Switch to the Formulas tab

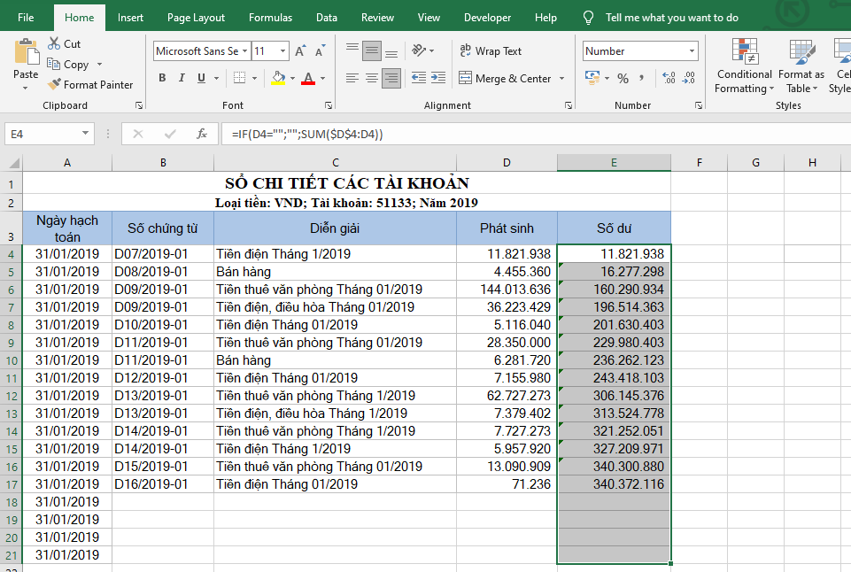coord(270,18)
